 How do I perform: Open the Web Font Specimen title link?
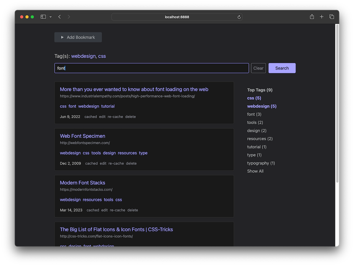(x=82, y=136)
